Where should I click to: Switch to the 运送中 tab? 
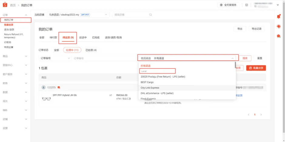(83, 38)
